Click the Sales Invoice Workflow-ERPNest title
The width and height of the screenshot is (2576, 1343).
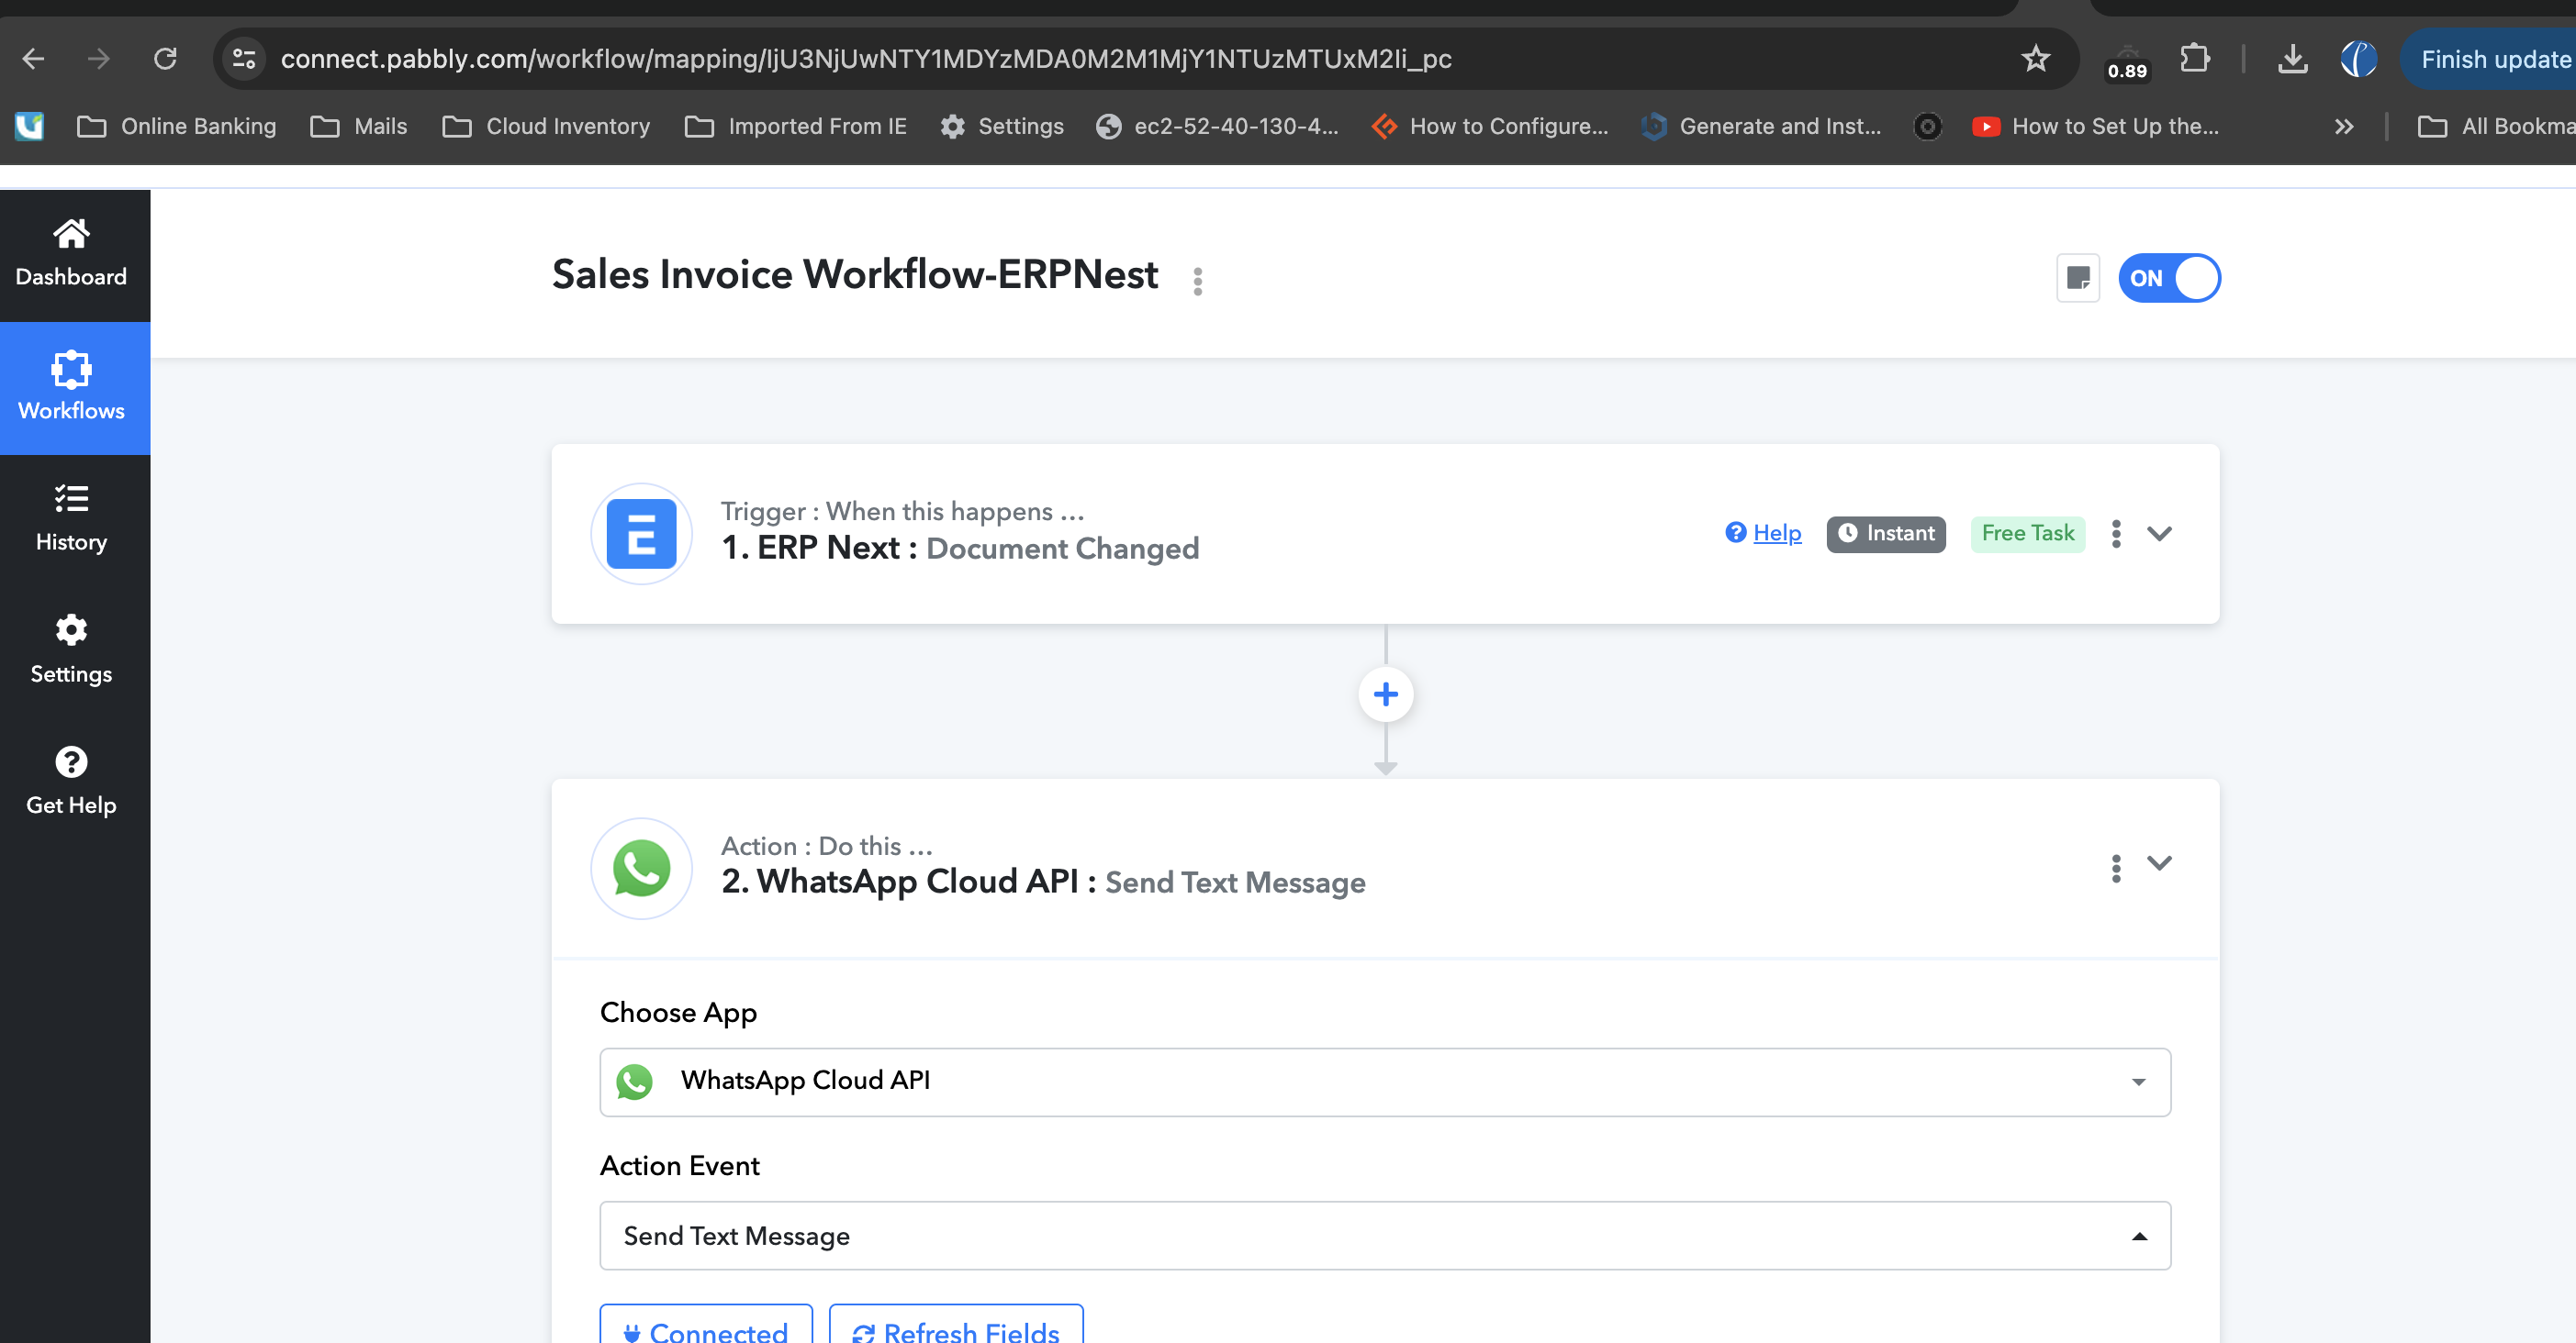(x=855, y=275)
